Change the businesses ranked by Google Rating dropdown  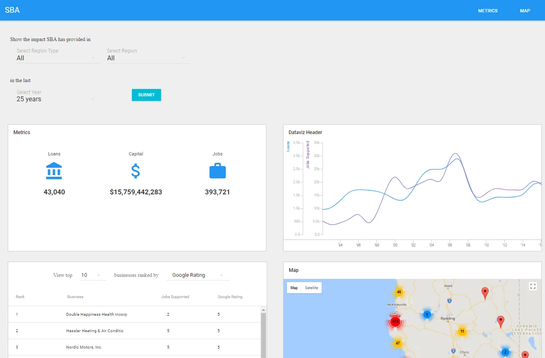pyautogui.click(x=197, y=275)
